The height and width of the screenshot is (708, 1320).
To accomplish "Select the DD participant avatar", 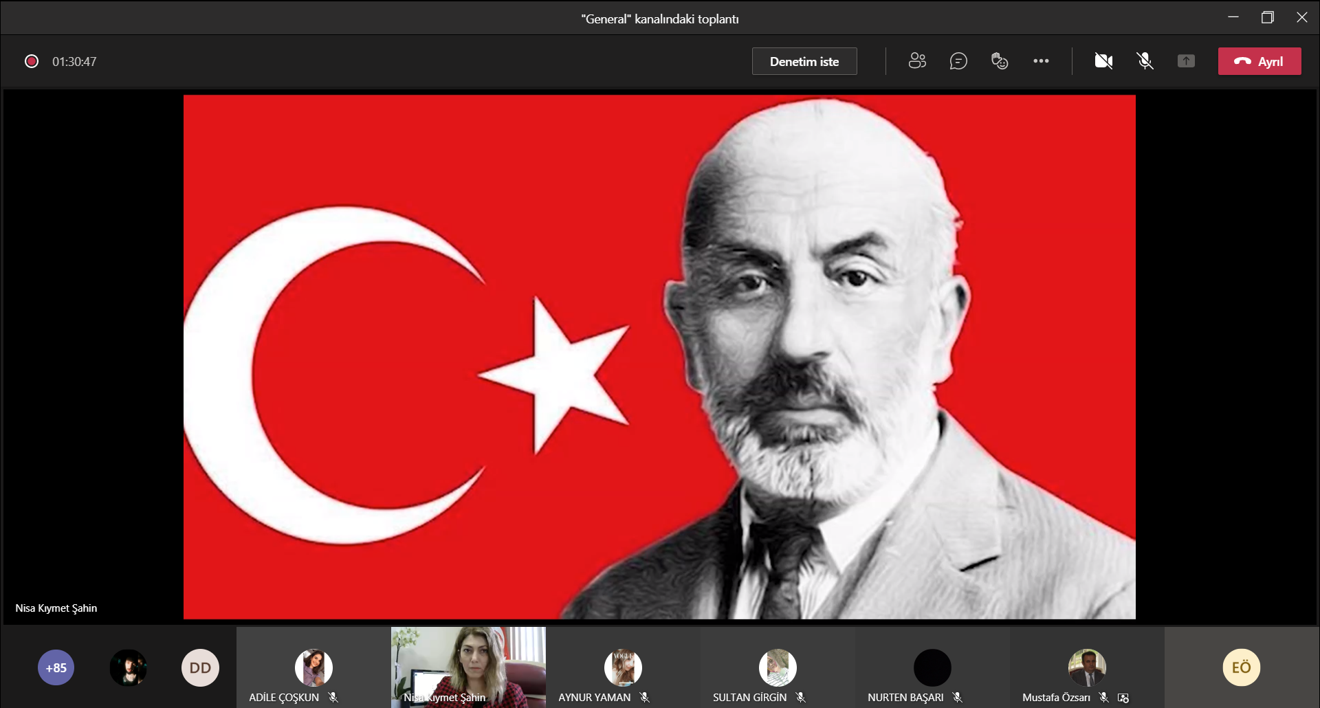I will 200,667.
